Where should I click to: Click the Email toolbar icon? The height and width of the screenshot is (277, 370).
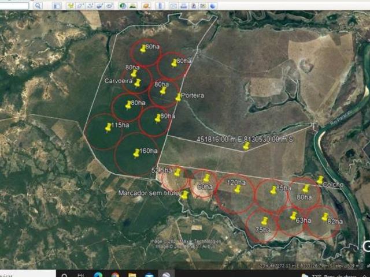tap(173, 6)
